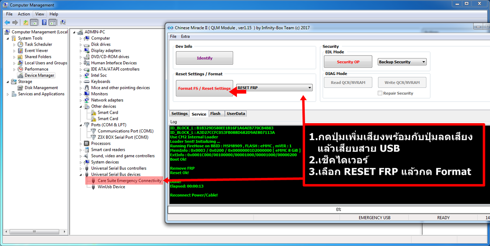Click the ADMIN-PC computer icon
Image resolution: width=490 pixels, height=246 pixels.
coord(80,32)
